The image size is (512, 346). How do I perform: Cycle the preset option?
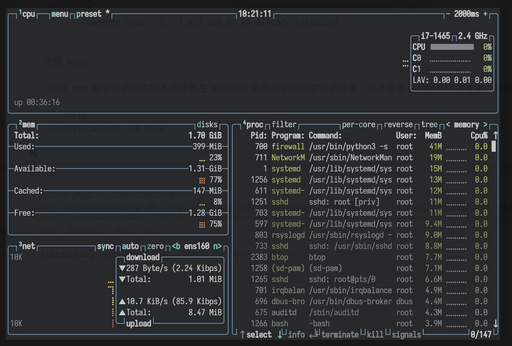pyautogui.click(x=93, y=14)
